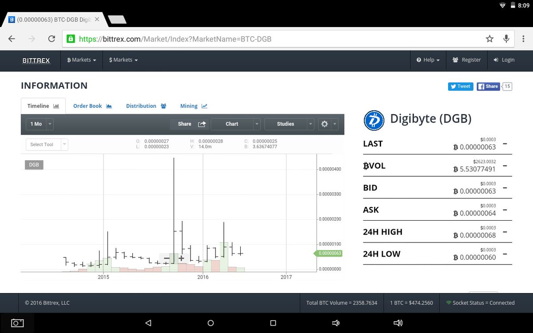
Task: Share on Facebook
Action: tap(488, 87)
